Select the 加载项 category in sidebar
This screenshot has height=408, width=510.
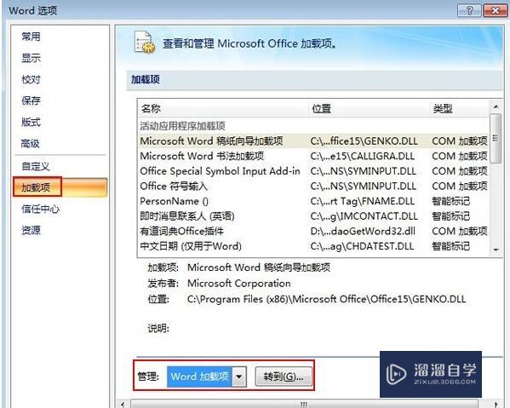click(x=60, y=187)
